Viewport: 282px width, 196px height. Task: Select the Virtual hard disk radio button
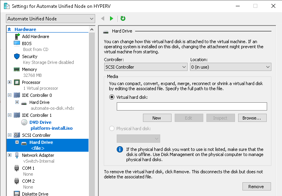[112, 97]
